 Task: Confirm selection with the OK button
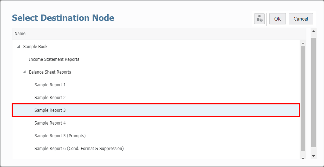(x=277, y=19)
